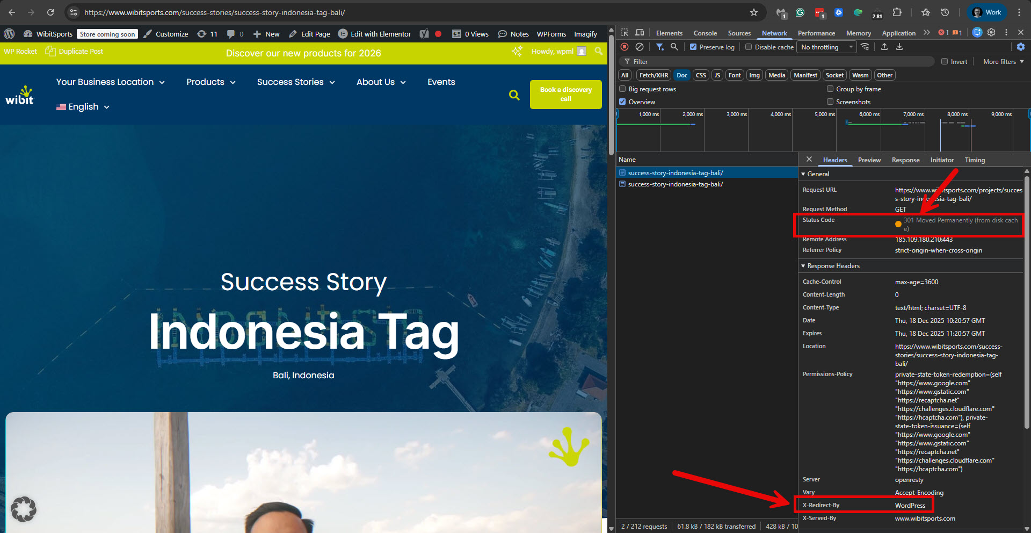The width and height of the screenshot is (1031, 533).
Task: Click the stop recording network log icon
Action: 625,47
